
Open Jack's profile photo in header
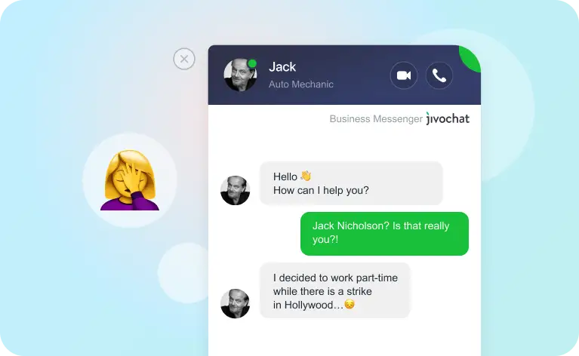pyautogui.click(x=240, y=75)
